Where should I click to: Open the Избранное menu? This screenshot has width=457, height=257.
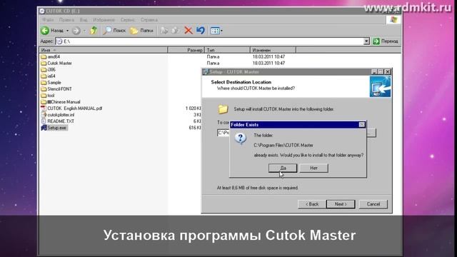[104, 20]
